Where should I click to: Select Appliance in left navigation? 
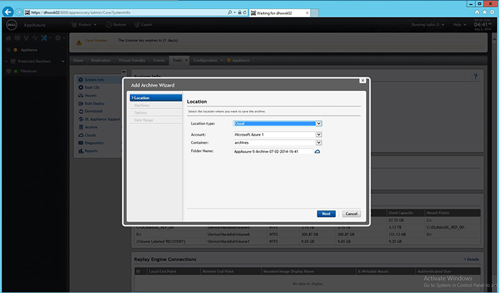[28, 50]
